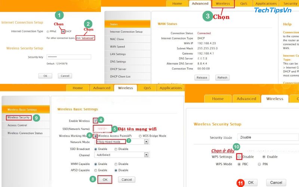This screenshot has width=299, height=187.
Task: Open the Network Mode dropdown
Action: click(x=147, y=142)
